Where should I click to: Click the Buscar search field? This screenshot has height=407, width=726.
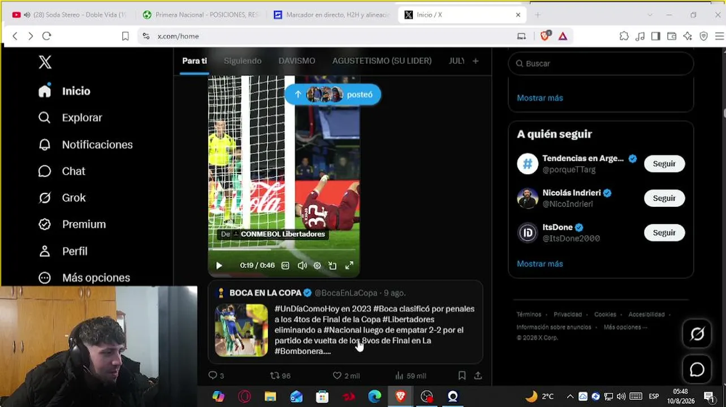point(600,64)
